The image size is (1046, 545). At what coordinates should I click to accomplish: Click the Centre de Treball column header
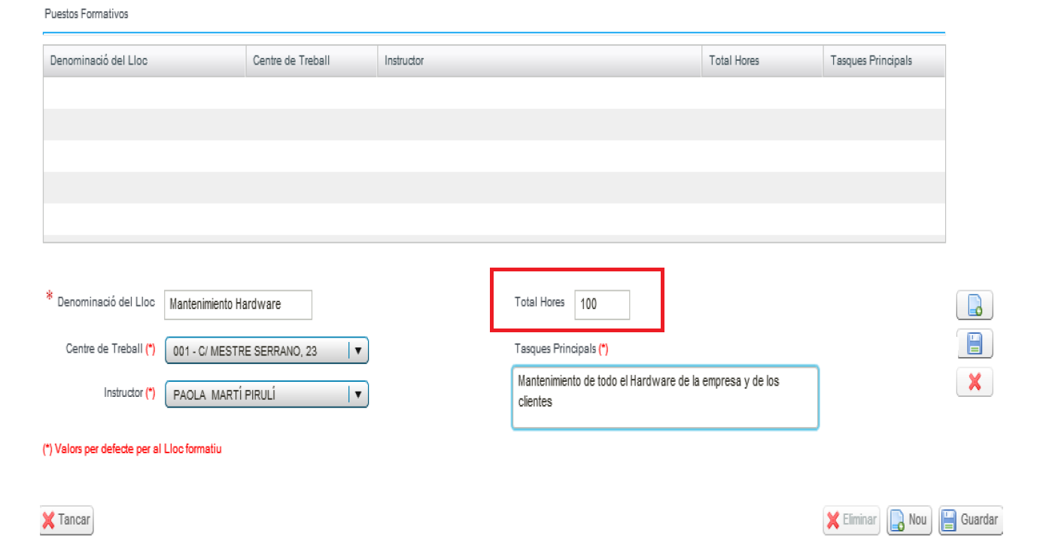click(x=312, y=61)
